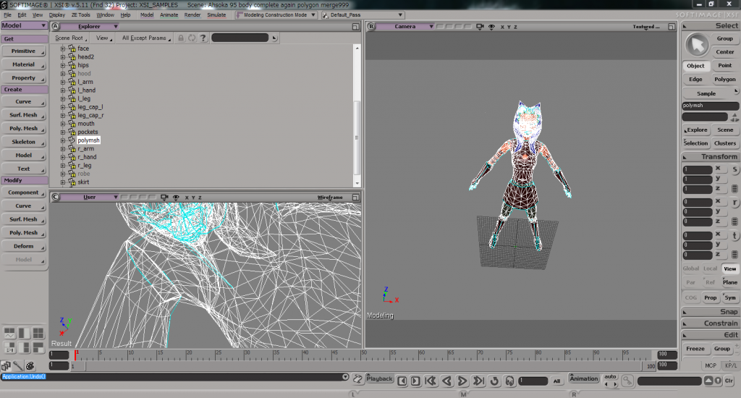Open Explorer help question mark icon
Screen dimensions: 741x398
pos(203,38)
